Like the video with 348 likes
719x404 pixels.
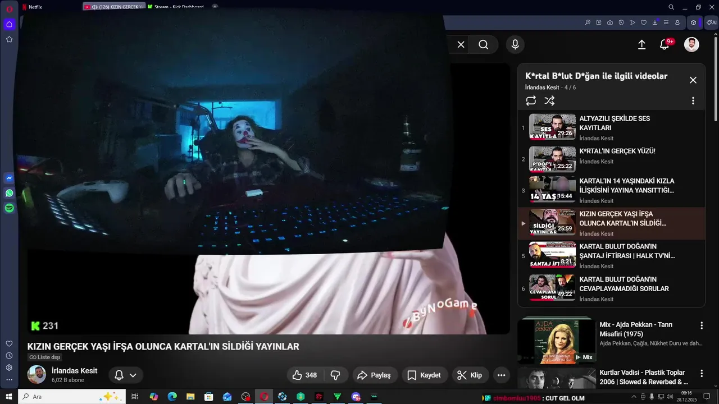click(305, 375)
